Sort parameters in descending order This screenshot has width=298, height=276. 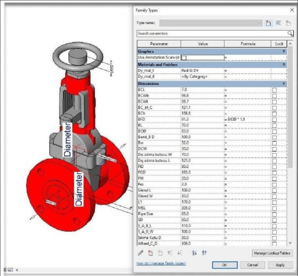click(204, 253)
